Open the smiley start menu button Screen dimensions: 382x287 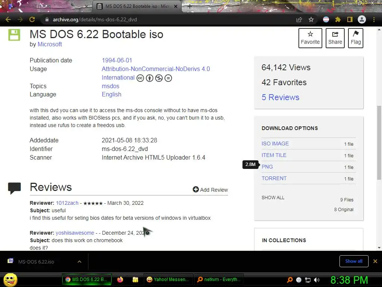click(x=10, y=280)
